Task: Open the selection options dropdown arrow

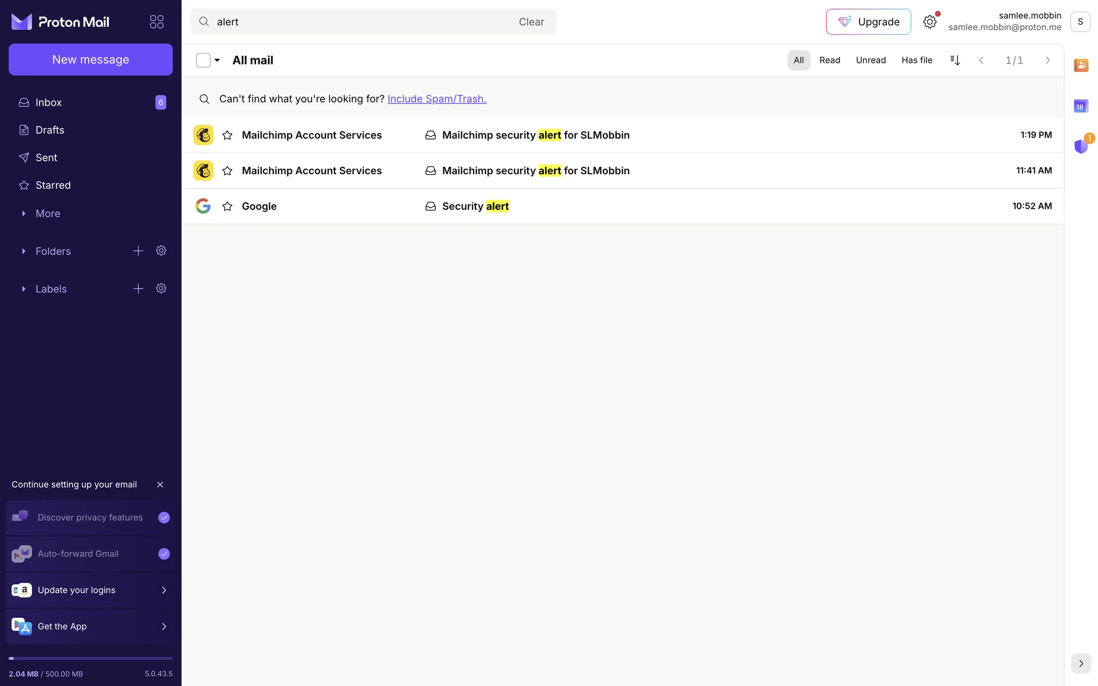Action: [217, 60]
